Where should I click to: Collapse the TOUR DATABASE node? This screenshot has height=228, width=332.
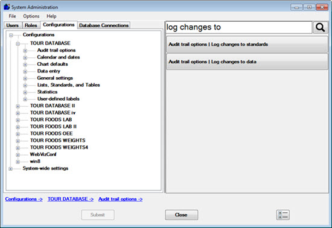[18, 43]
